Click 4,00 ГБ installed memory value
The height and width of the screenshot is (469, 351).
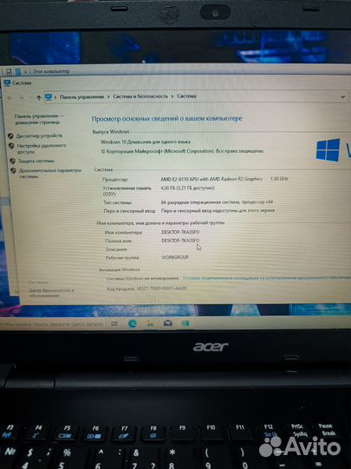[x=188, y=188]
